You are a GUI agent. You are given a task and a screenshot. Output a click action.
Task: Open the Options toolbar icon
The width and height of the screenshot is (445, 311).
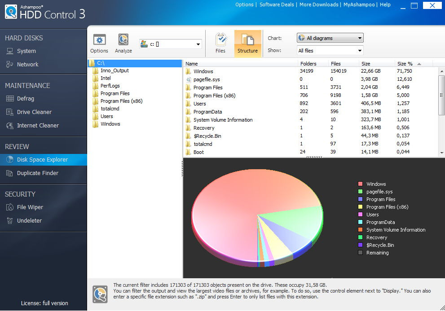click(99, 43)
